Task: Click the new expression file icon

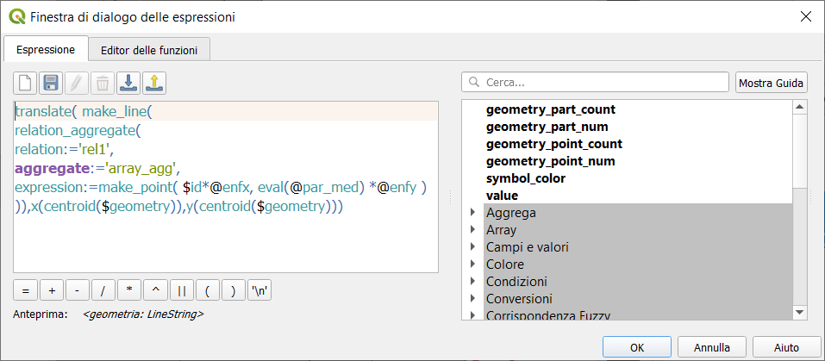Action: pos(25,83)
